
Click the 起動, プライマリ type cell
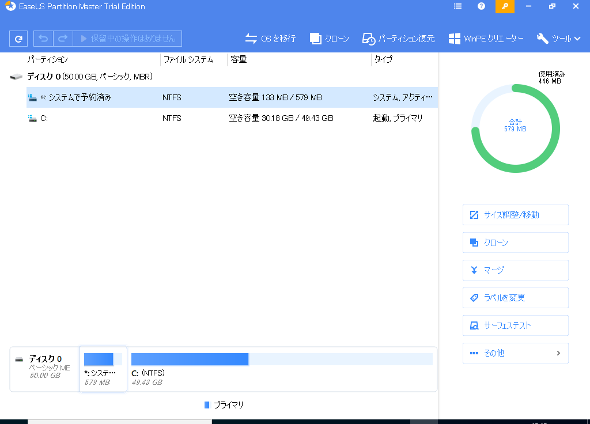tap(398, 118)
